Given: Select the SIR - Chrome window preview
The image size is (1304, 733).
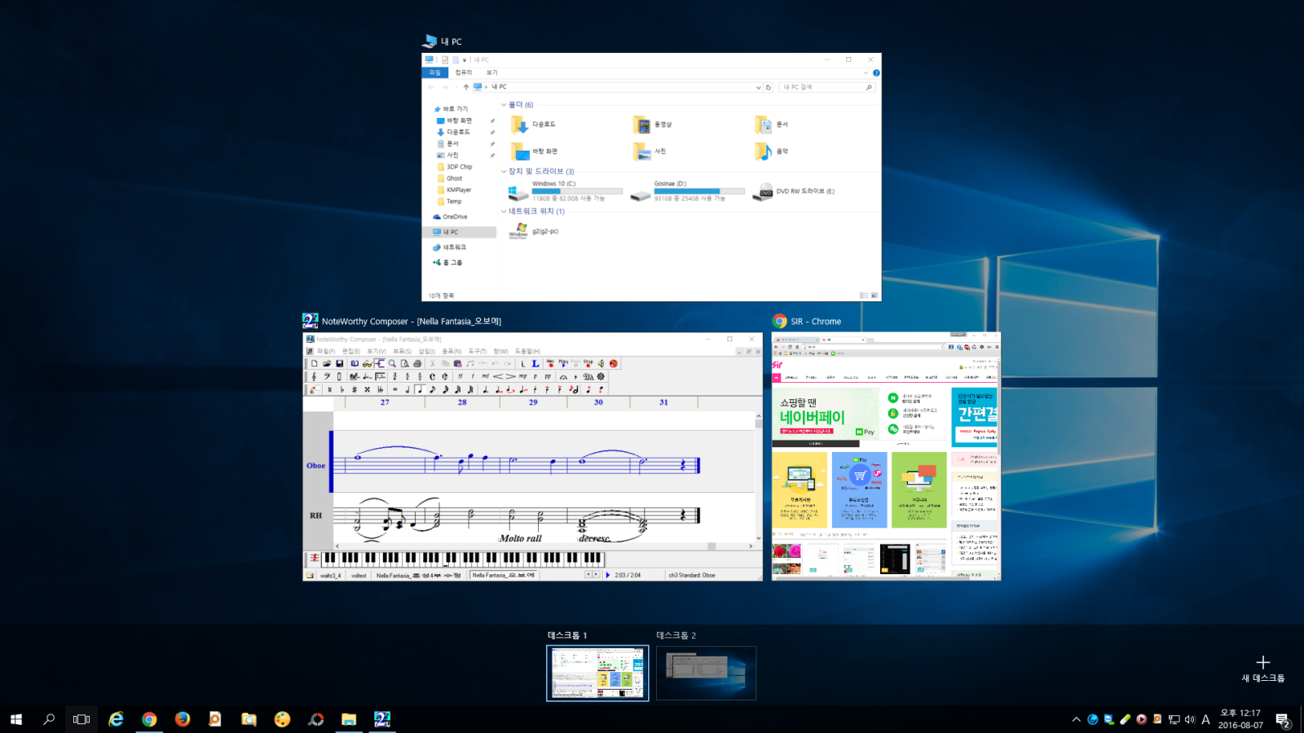Looking at the screenshot, I should tap(886, 456).
